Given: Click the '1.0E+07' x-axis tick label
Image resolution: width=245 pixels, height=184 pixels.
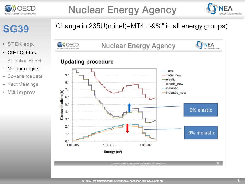Looking at the screenshot, I should pyautogui.click(x=145, y=145).
